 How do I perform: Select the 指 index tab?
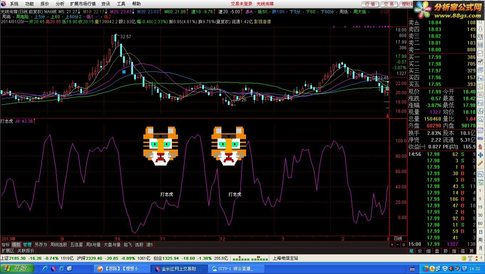click(454, 251)
